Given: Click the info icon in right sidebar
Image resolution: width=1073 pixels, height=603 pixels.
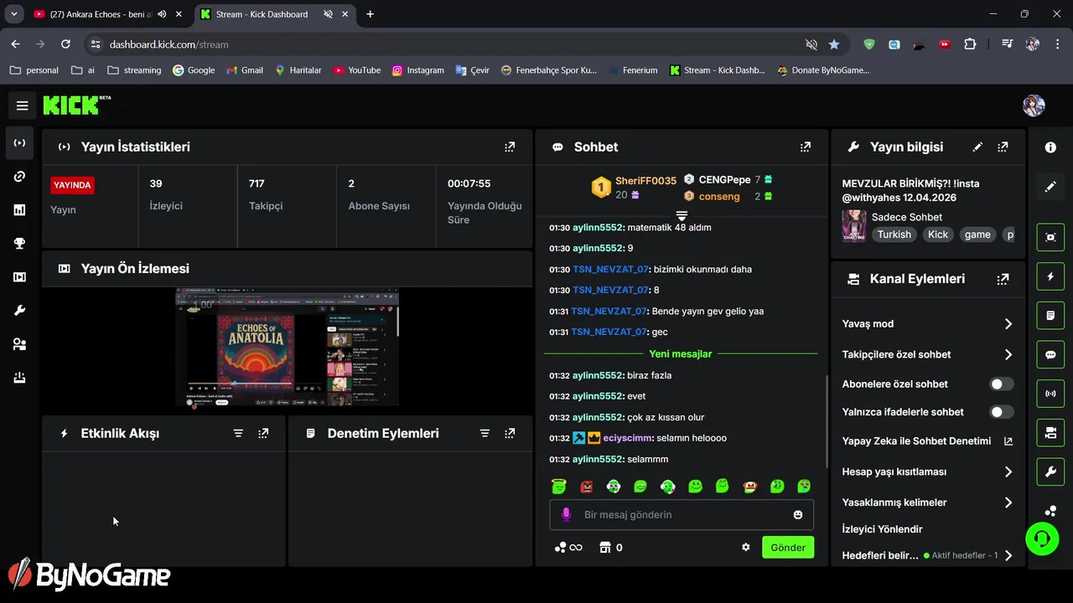Looking at the screenshot, I should coord(1050,147).
